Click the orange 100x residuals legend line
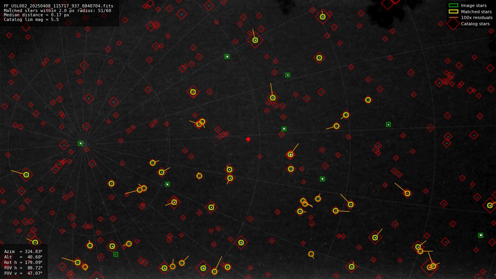This screenshot has height=279, width=496. 453,17
